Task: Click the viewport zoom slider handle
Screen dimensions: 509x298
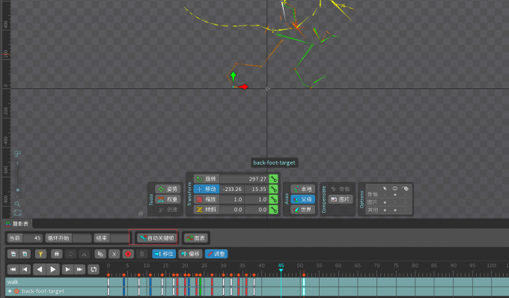Action: [x=17, y=190]
